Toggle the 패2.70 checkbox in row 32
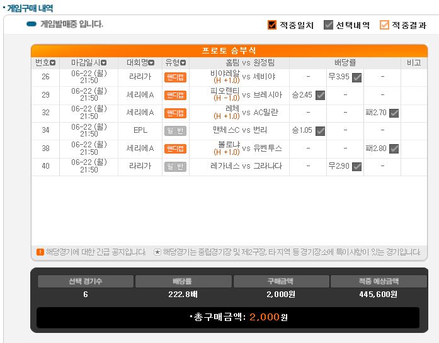439x343 pixels. coord(394,113)
